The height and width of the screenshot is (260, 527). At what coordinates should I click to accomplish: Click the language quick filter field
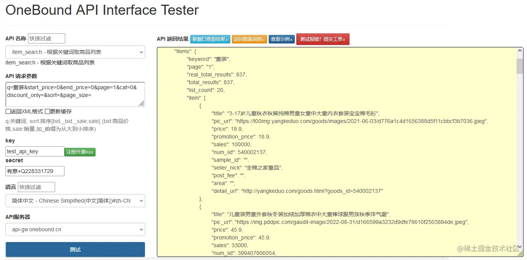pos(37,187)
